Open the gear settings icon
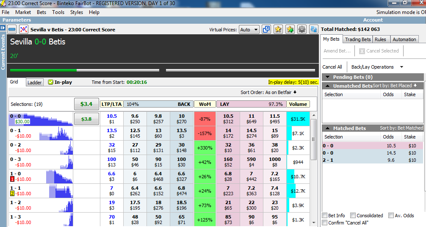This screenshot has height=227, width=426. (x=302, y=29)
